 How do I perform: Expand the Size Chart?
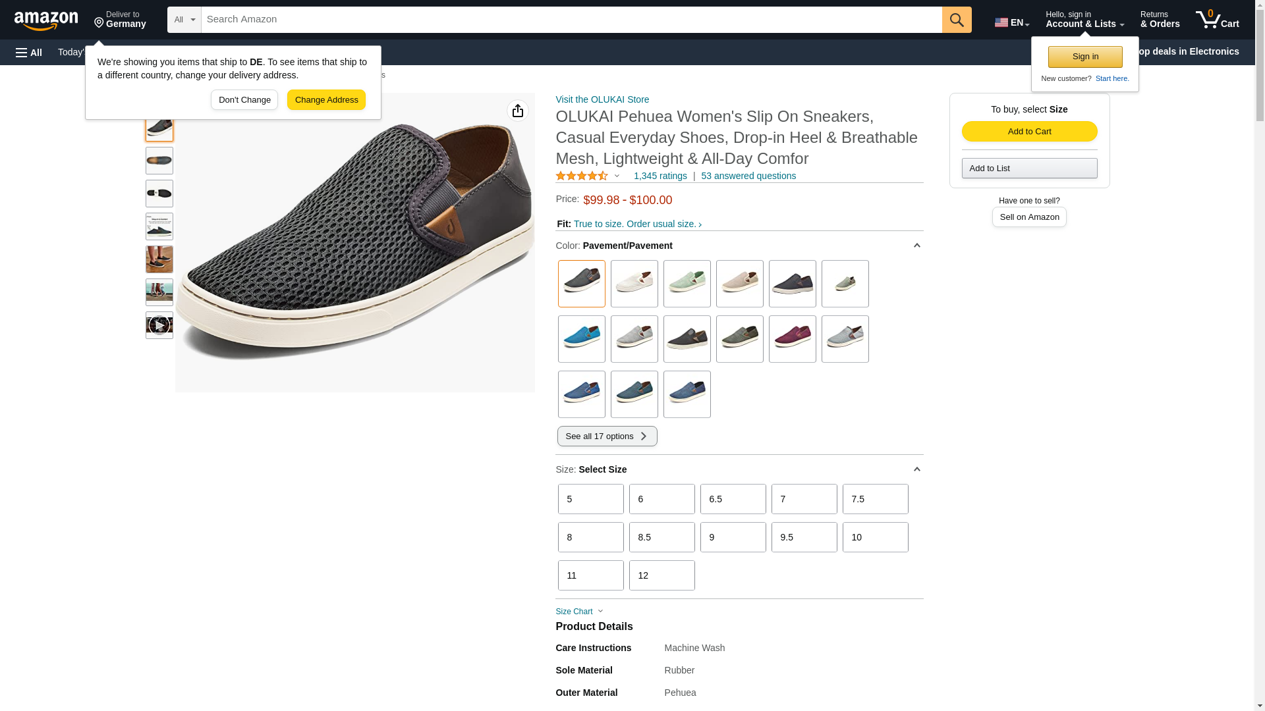point(579,612)
